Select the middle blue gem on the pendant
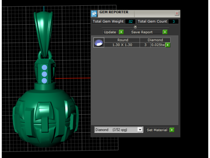 point(44,74)
